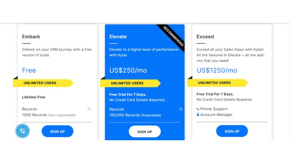Click the Free price on Embark
This screenshot has height=163, width=290.
point(29,70)
